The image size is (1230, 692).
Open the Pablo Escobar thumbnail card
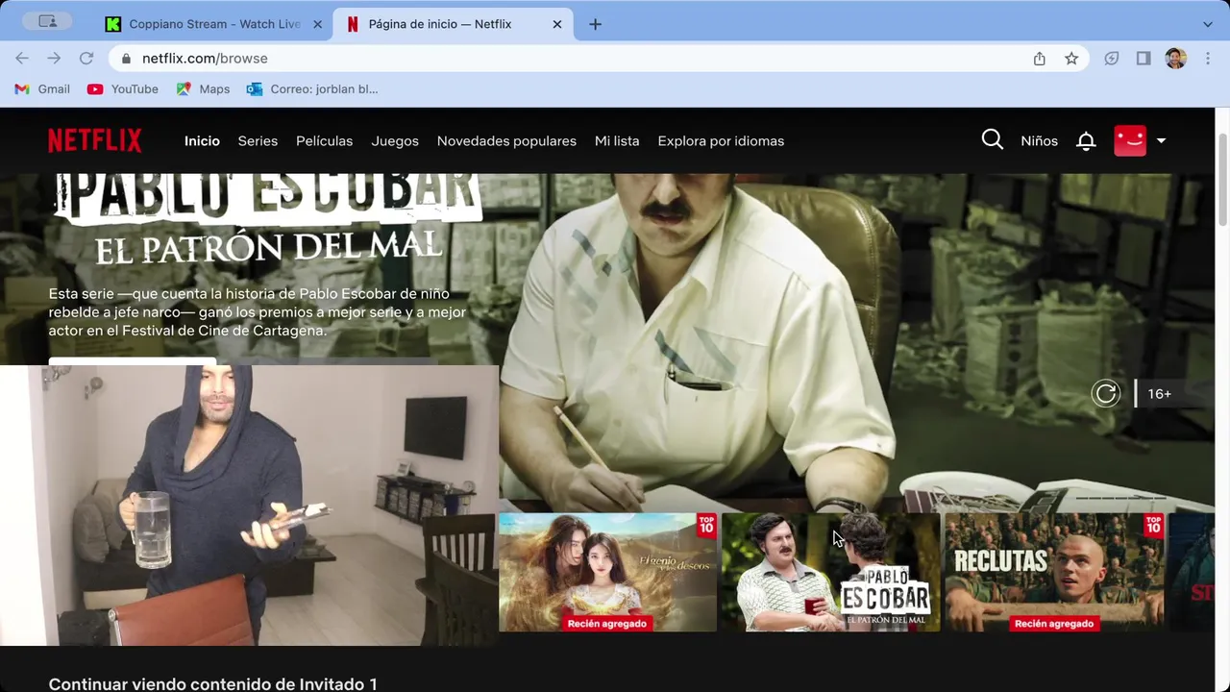831,572
